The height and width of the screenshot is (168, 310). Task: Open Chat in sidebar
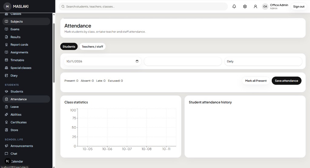[x=26, y=153]
